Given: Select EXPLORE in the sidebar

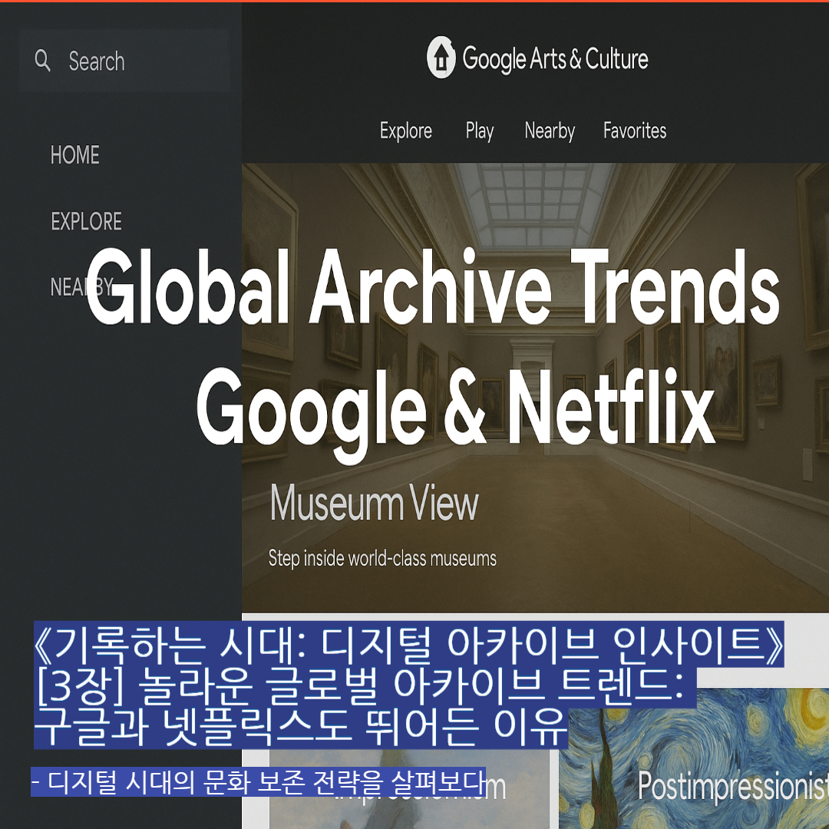Looking at the screenshot, I should click(86, 221).
